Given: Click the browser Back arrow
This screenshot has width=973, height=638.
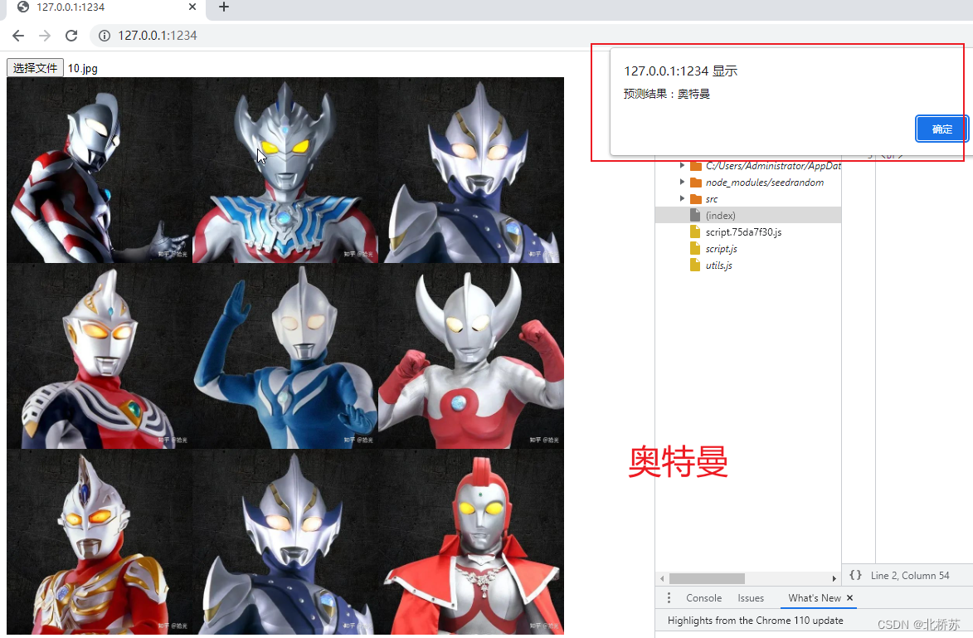Looking at the screenshot, I should click(18, 36).
